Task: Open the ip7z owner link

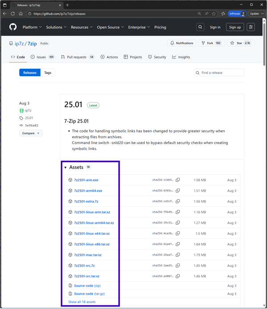Action: click(19, 44)
